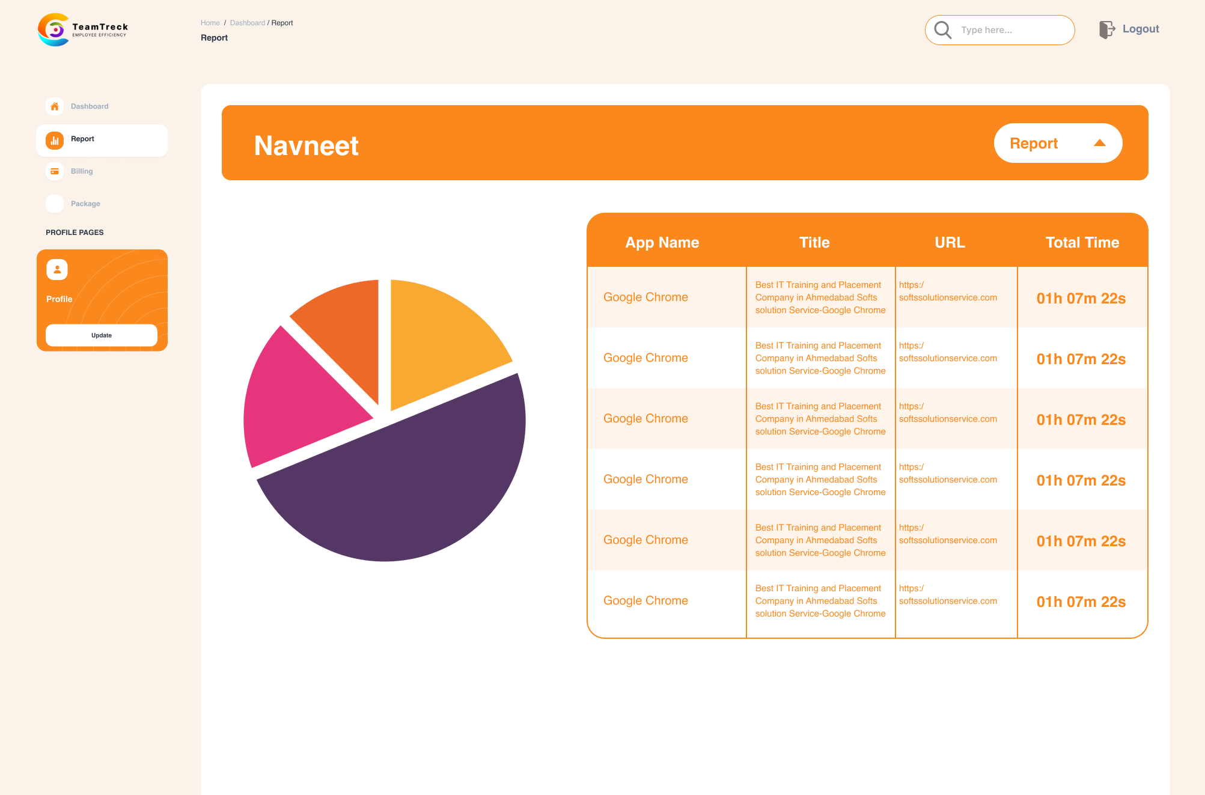
Task: Click the Report bar chart icon
Action: click(55, 140)
